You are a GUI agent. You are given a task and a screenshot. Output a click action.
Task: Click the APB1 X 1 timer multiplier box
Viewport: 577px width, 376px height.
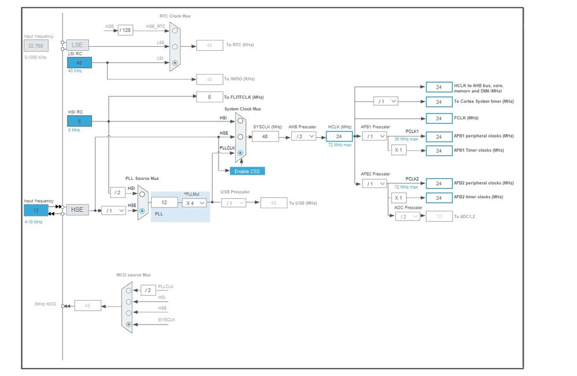click(x=399, y=150)
